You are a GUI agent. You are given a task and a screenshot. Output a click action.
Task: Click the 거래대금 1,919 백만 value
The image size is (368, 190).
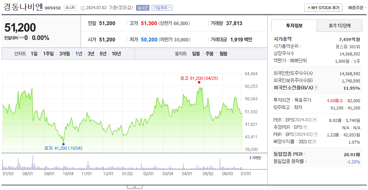coord(241,40)
